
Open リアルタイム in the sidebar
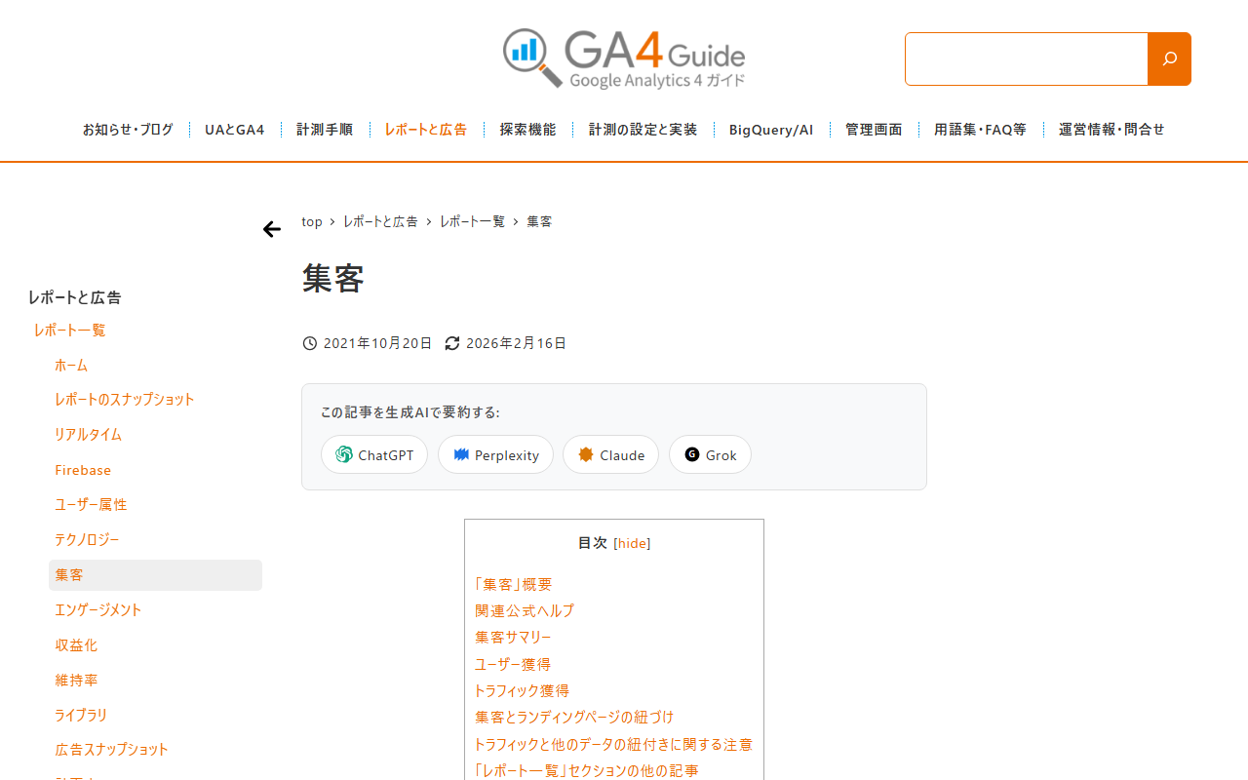[88, 435]
